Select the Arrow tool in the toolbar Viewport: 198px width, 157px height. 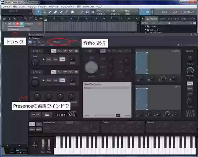tap(39, 12)
